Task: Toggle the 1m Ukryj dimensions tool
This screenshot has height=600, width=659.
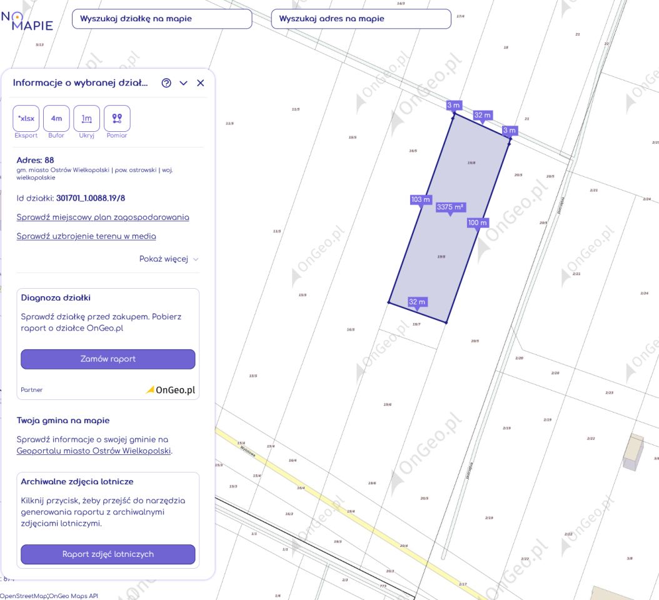Action: pos(86,119)
